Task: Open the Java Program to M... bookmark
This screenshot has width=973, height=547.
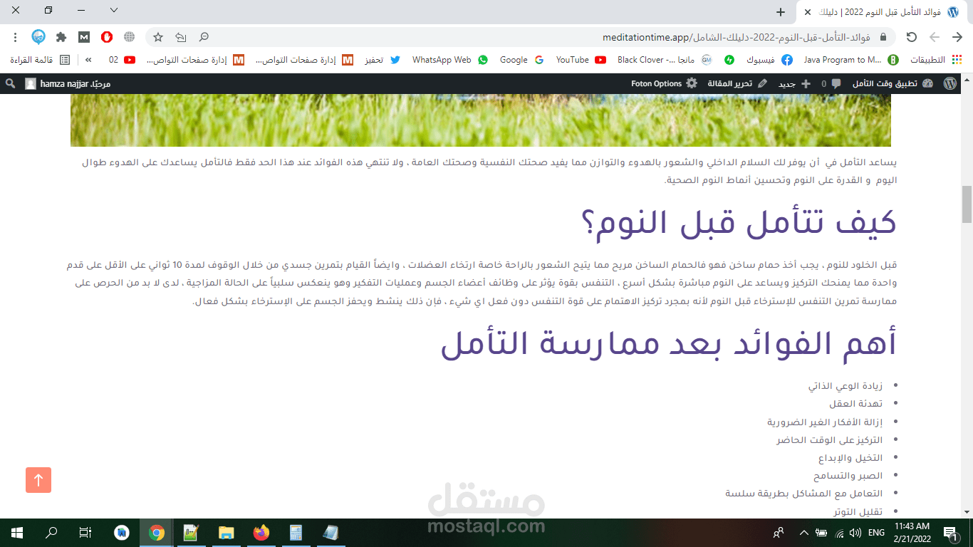Action: (x=851, y=60)
